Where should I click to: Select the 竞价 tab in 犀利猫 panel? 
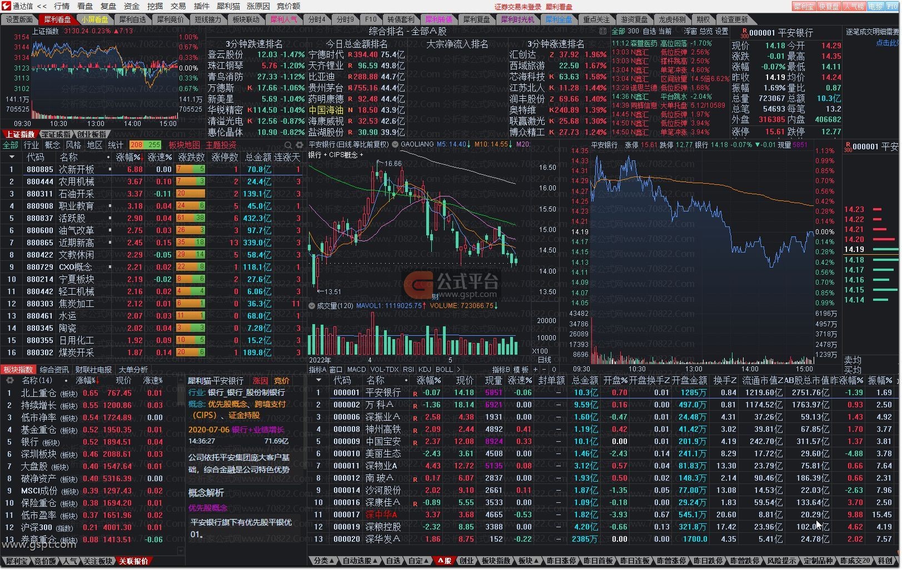pyautogui.click(x=282, y=381)
